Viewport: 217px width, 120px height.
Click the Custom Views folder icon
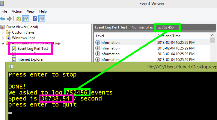tap(8, 32)
